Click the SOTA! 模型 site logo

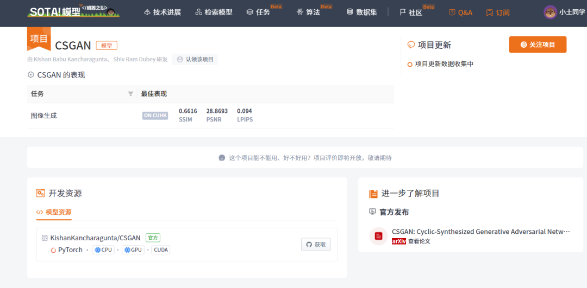click(73, 11)
